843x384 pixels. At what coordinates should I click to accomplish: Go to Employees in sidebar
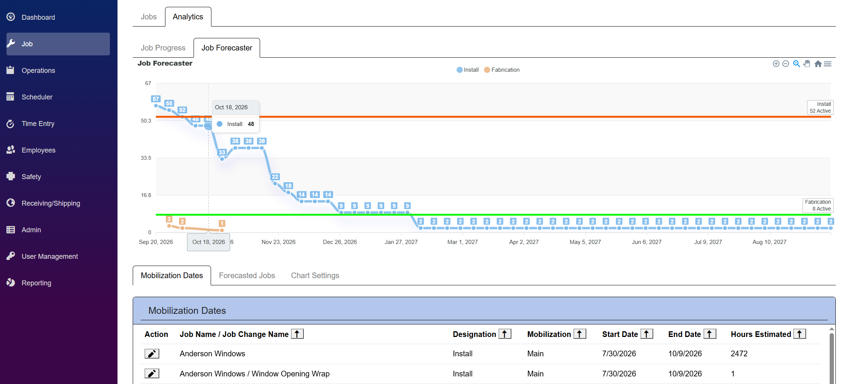point(38,150)
